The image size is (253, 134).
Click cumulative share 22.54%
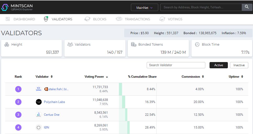pyautogui.click(x=150, y=114)
